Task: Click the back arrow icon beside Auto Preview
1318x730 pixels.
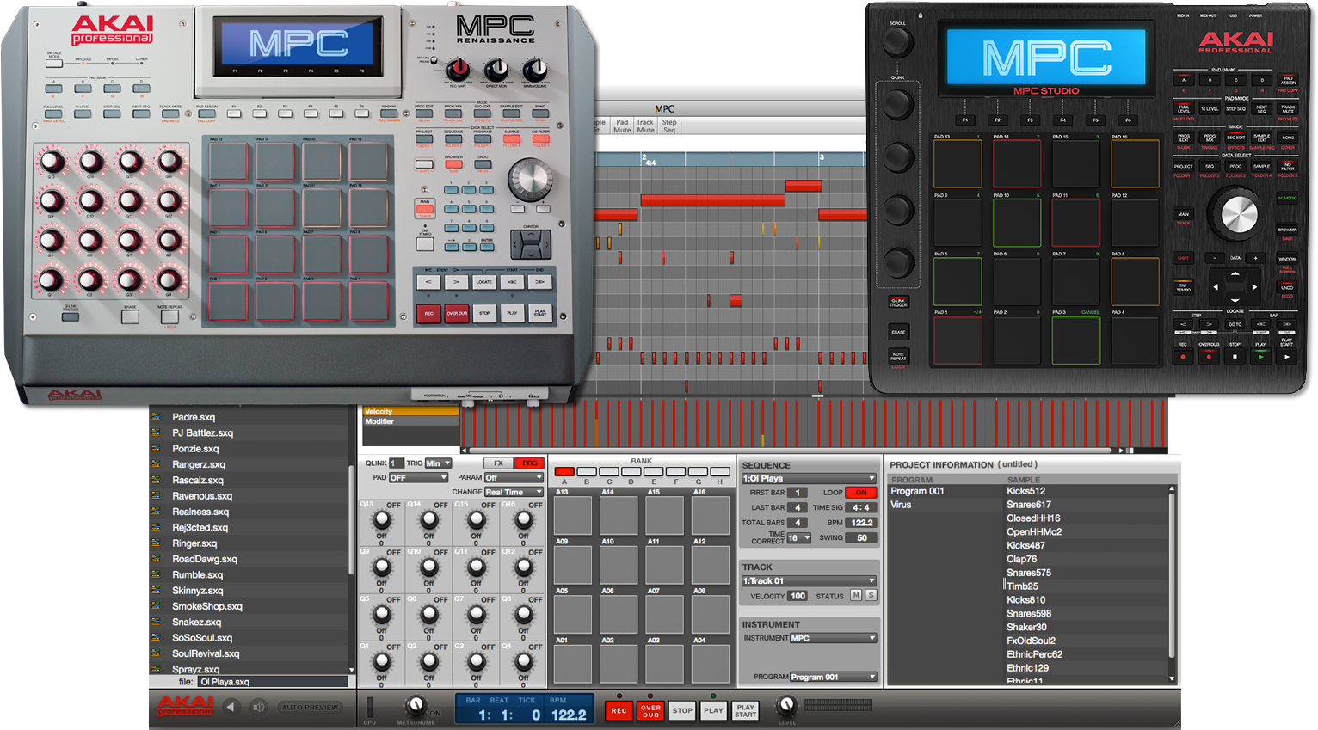Action: tap(231, 707)
